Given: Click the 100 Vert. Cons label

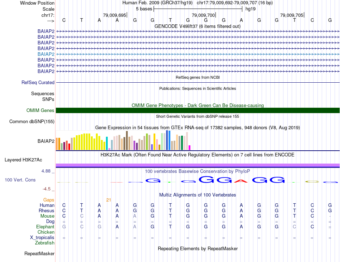Looking at the screenshot, I should 20,180.
